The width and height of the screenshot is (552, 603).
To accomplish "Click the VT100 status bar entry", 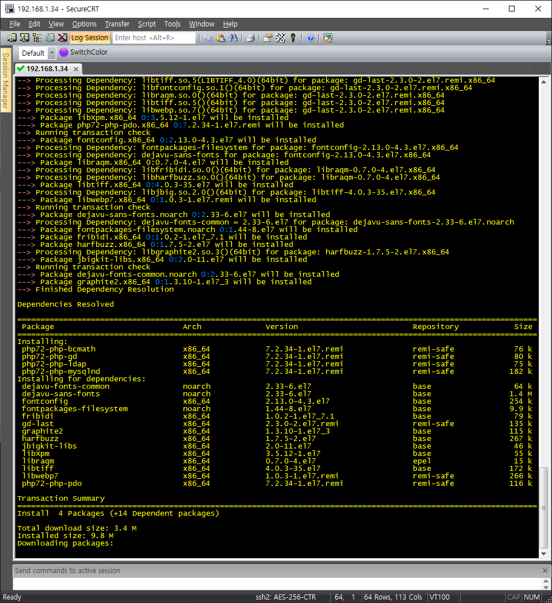I will (x=440, y=597).
